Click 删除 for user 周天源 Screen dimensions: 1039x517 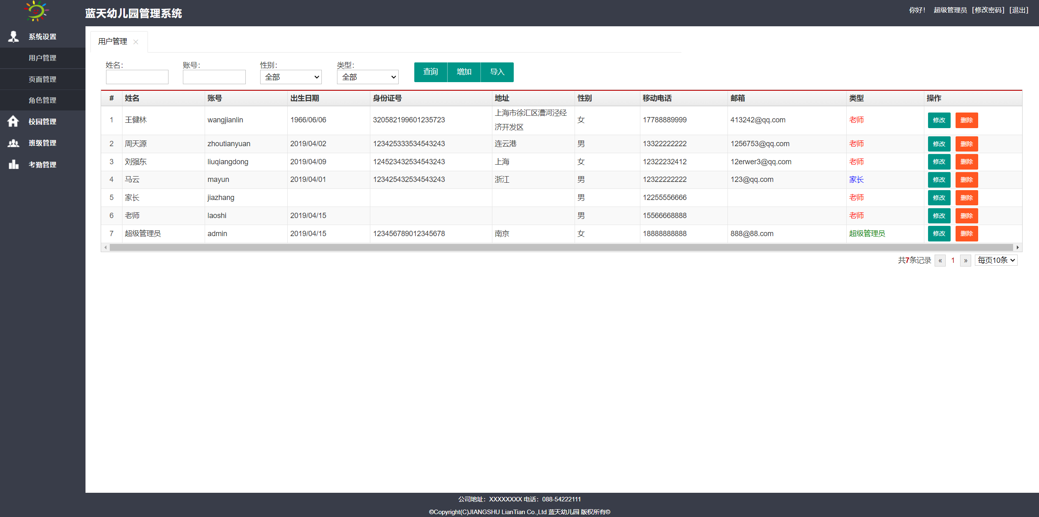click(x=967, y=144)
